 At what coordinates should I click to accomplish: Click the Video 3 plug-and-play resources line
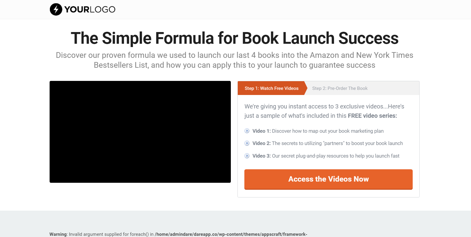coord(326,156)
